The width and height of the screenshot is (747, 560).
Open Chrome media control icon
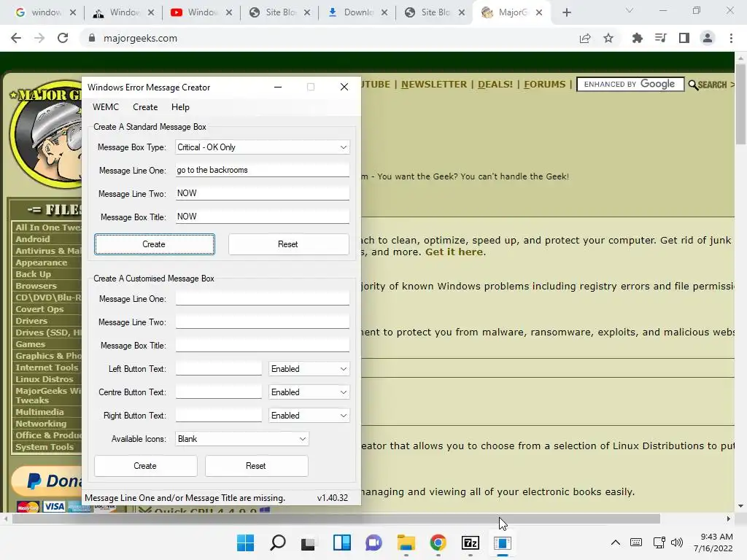[x=661, y=38]
